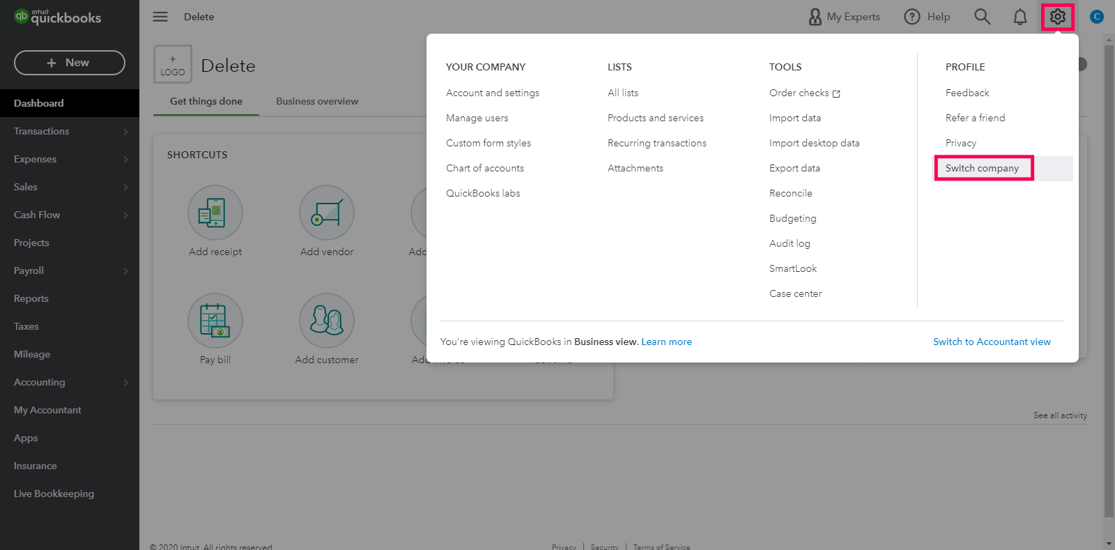
Task: Open My Experts
Action: coord(844,17)
